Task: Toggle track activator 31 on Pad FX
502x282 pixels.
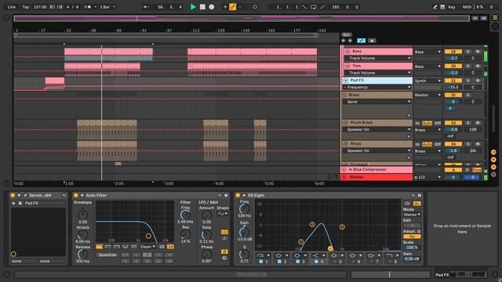Action: (x=453, y=81)
